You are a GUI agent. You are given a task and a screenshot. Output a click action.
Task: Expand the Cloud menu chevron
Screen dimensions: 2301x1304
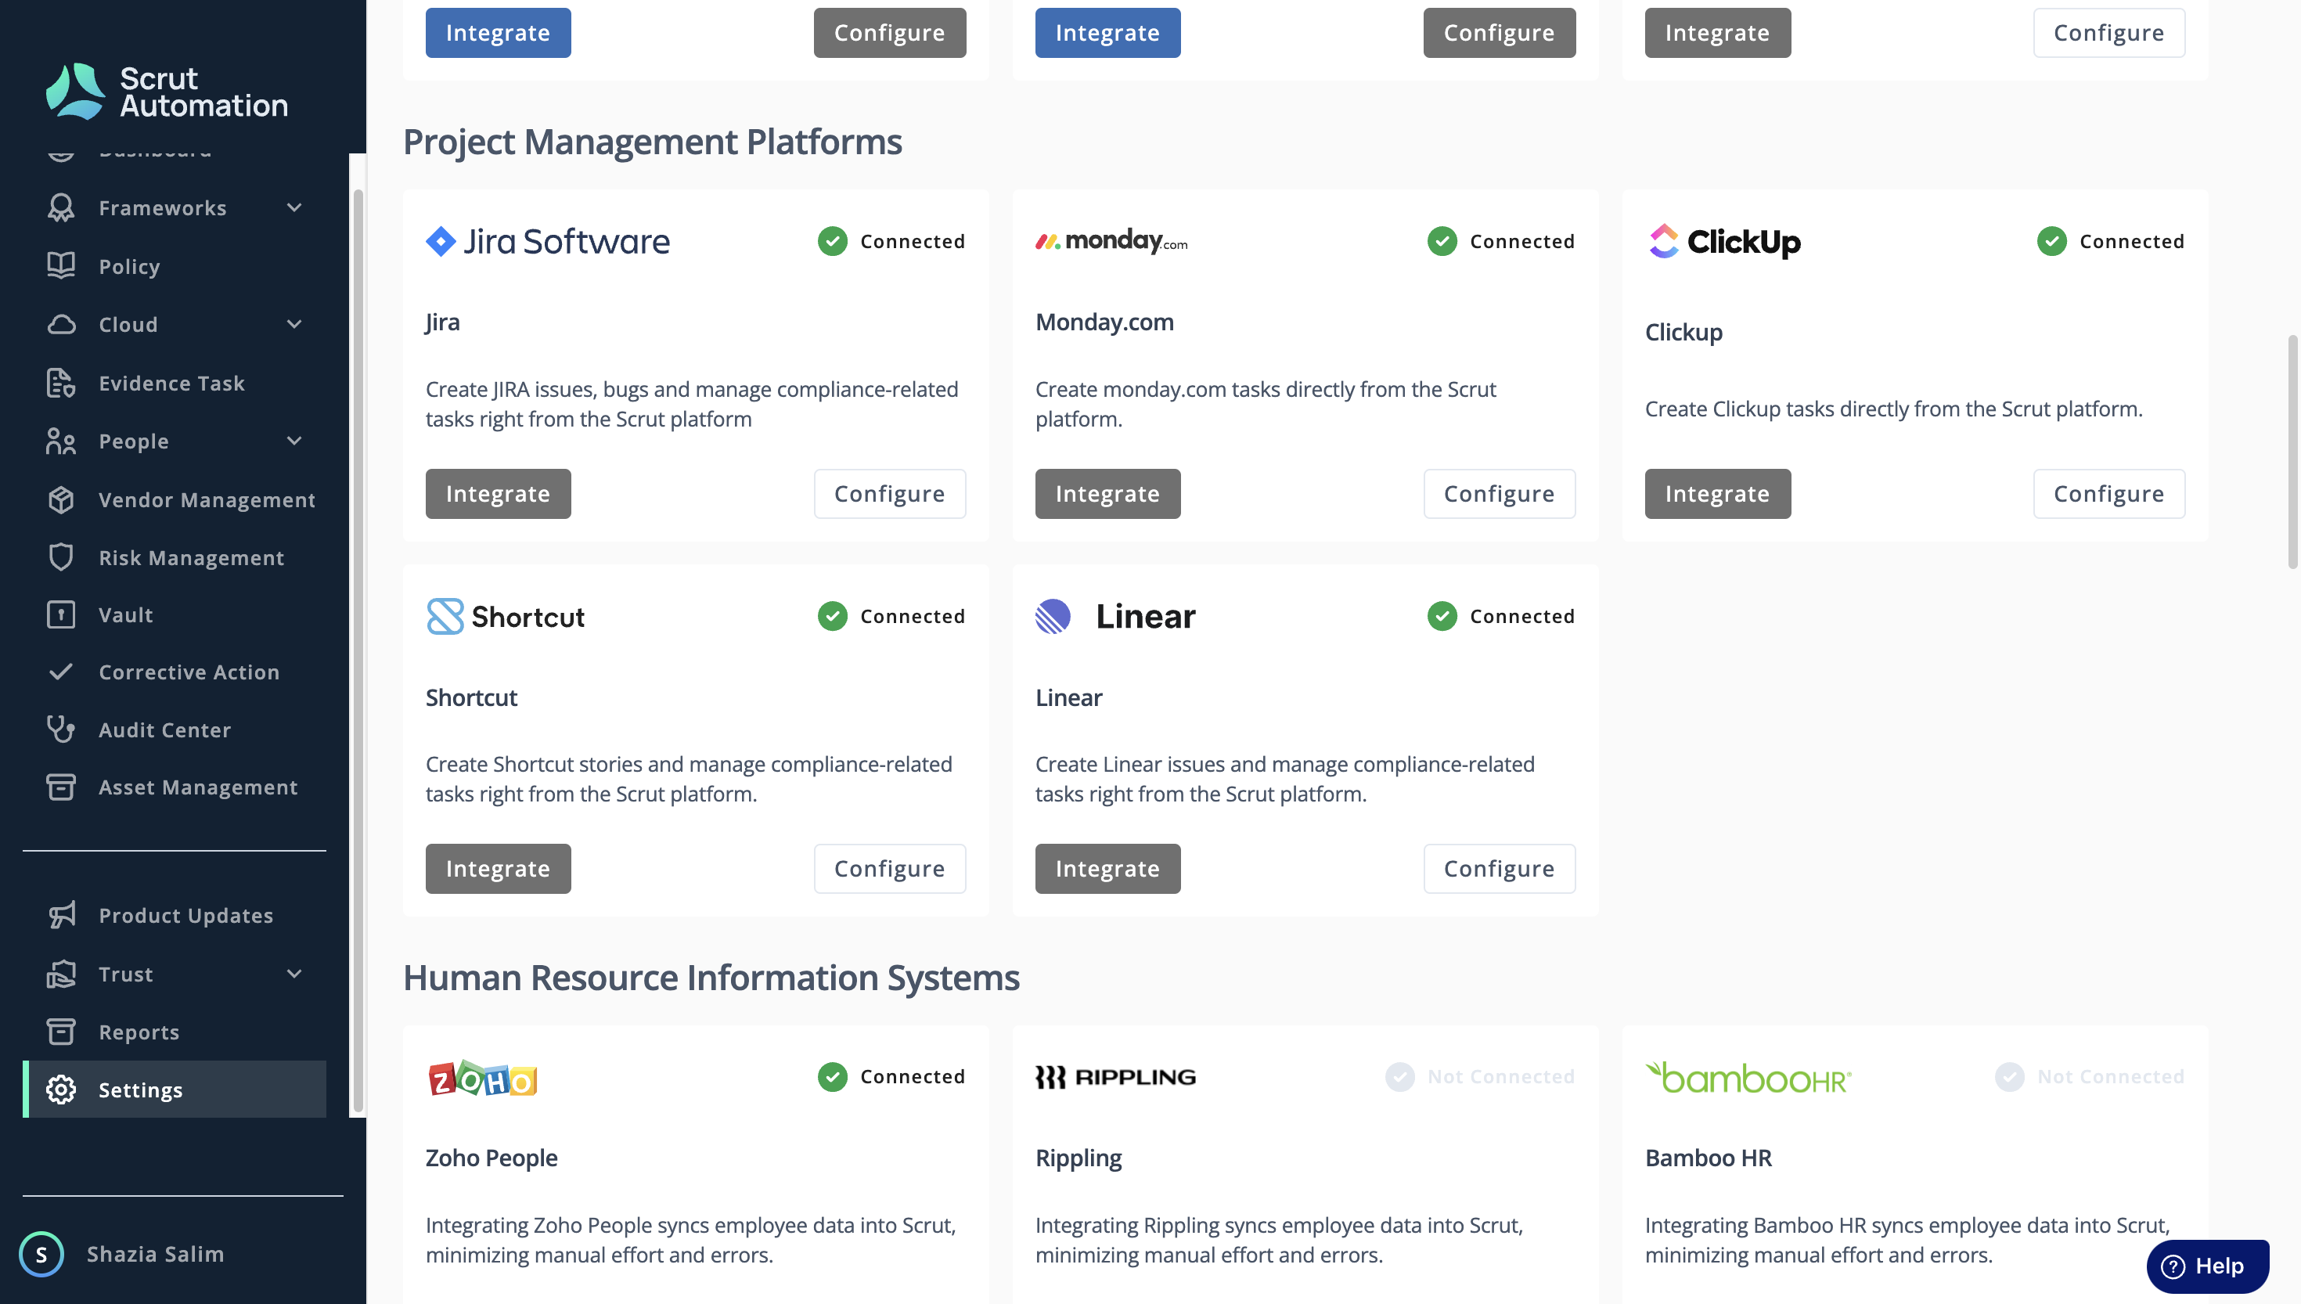[294, 324]
